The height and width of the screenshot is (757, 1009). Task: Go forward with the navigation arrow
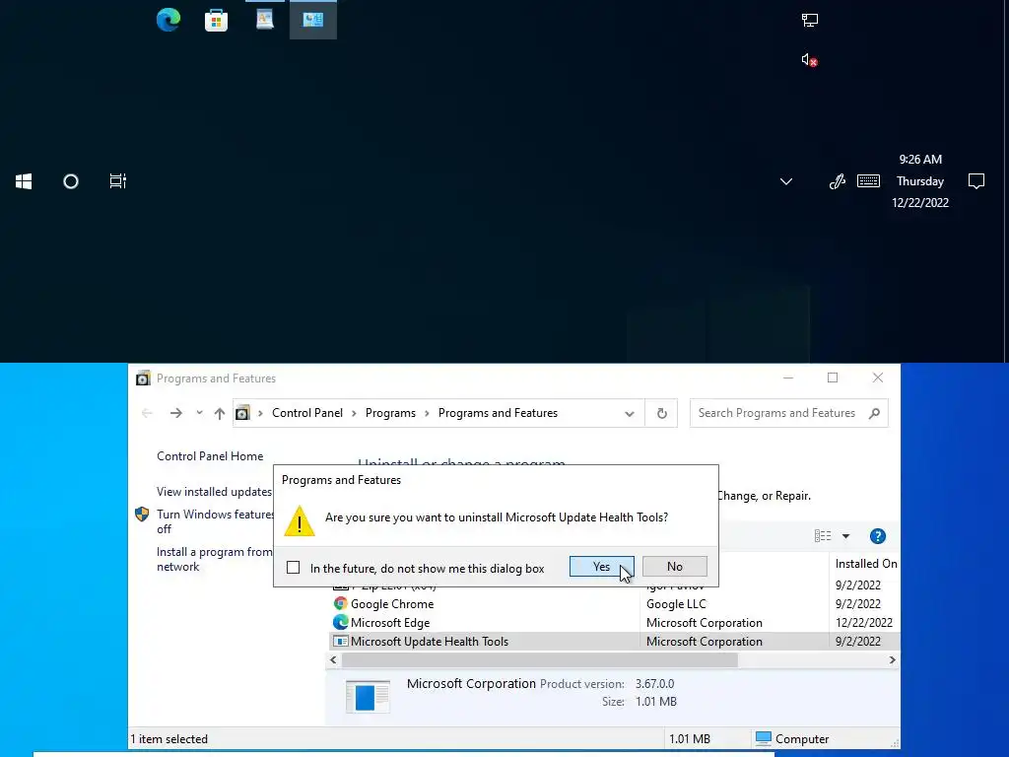175,413
